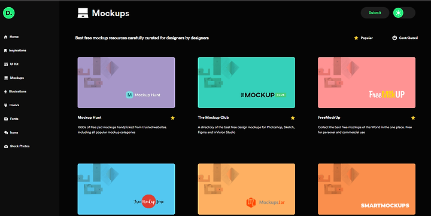This screenshot has height=216, width=431.
Task: Click the Submit button
Action: pos(375,13)
